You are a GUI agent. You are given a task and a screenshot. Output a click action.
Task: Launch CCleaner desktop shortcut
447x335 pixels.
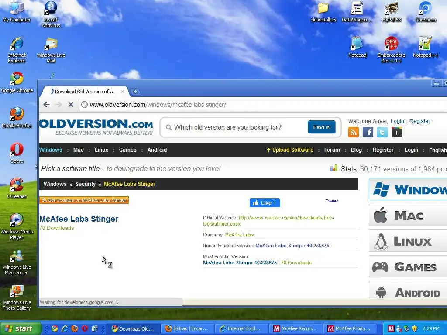click(x=17, y=188)
